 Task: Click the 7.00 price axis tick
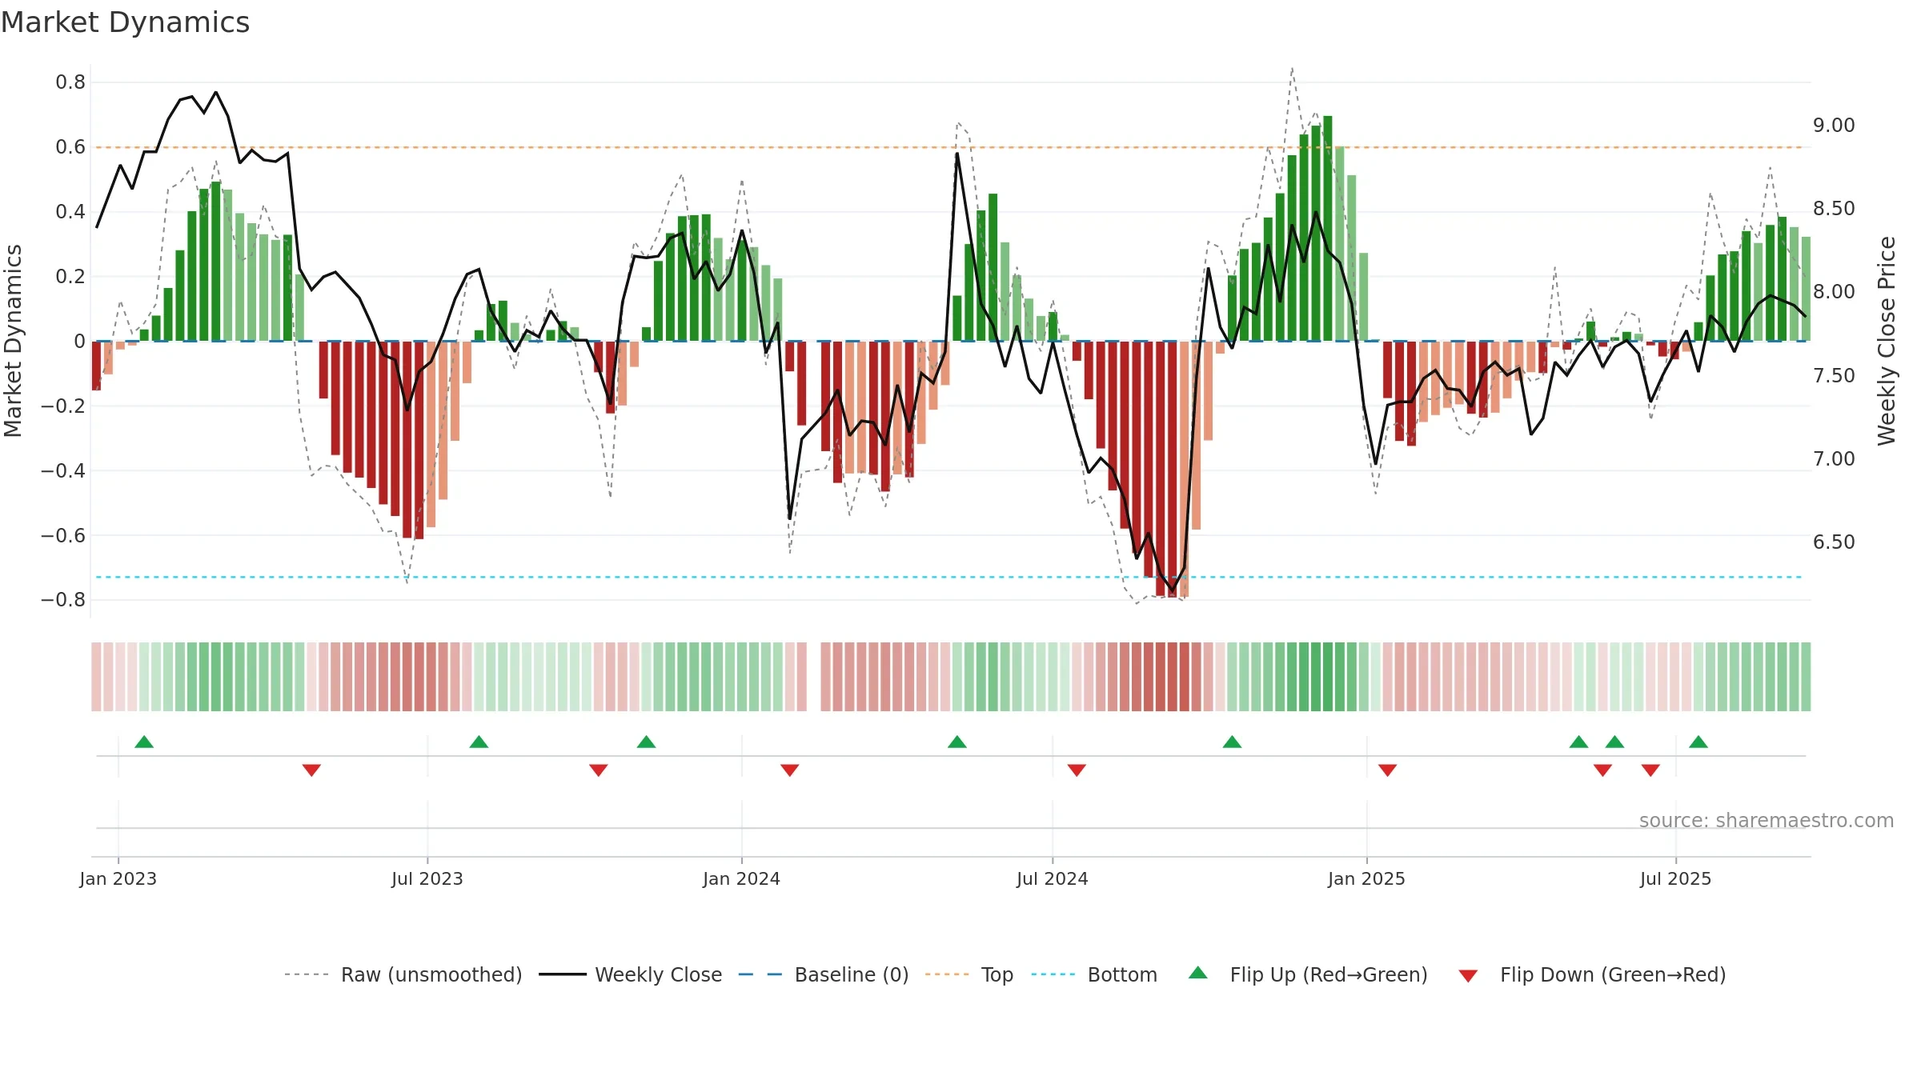1834,459
